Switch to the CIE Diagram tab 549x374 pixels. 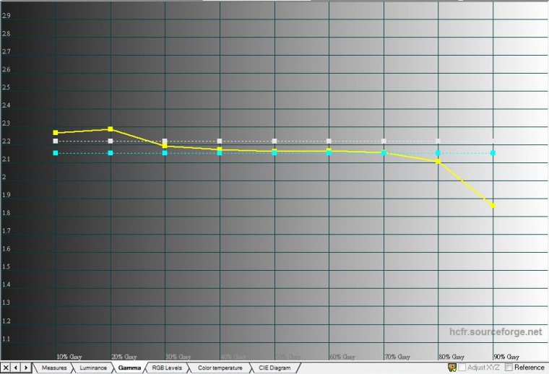point(274,368)
